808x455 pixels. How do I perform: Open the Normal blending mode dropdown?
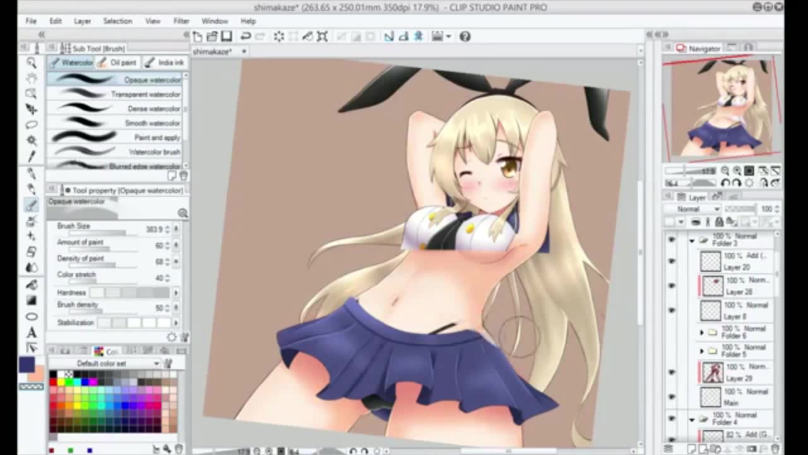click(698, 209)
